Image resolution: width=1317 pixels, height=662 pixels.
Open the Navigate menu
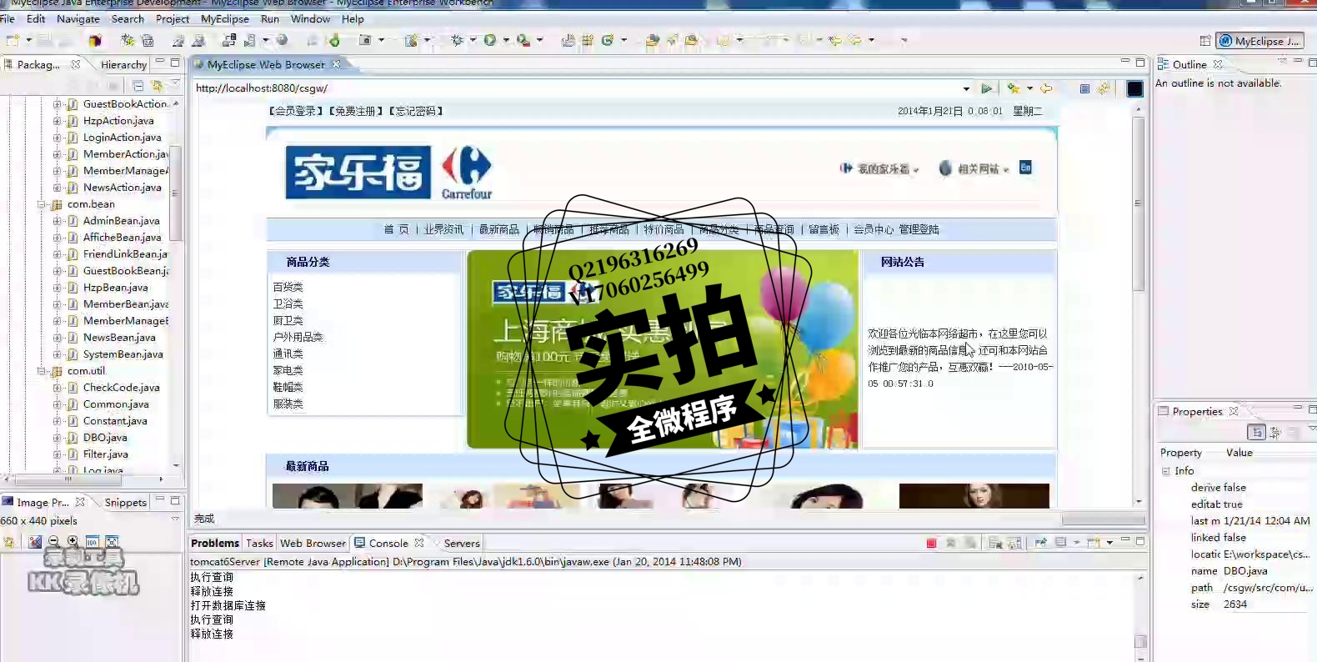click(x=78, y=19)
